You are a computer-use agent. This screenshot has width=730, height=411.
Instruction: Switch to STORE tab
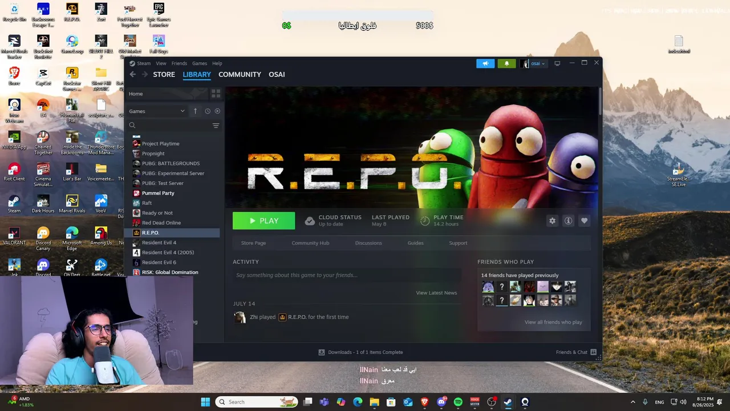[x=164, y=74]
